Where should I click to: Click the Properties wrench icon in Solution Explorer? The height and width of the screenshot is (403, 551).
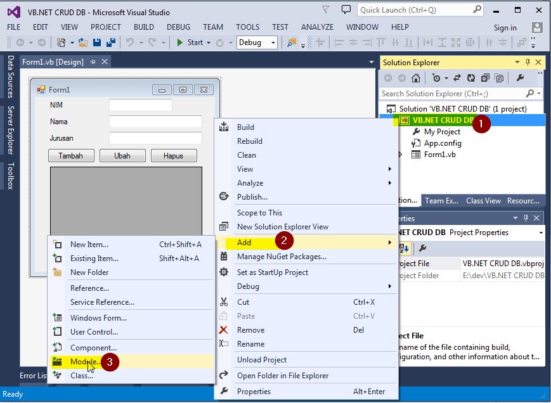pyautogui.click(x=520, y=78)
